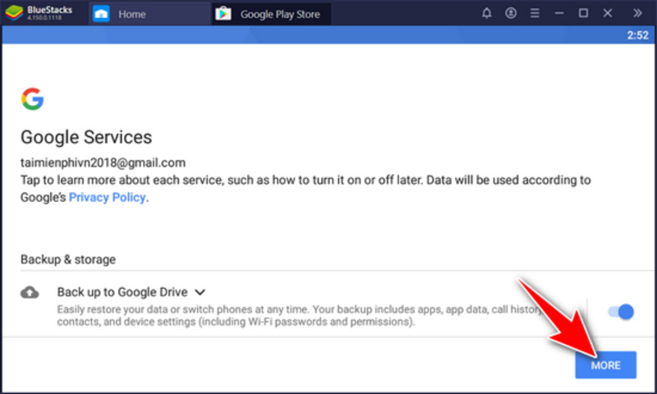Open the BlueStacks hamburger menu
657x394 pixels.
pos(535,13)
